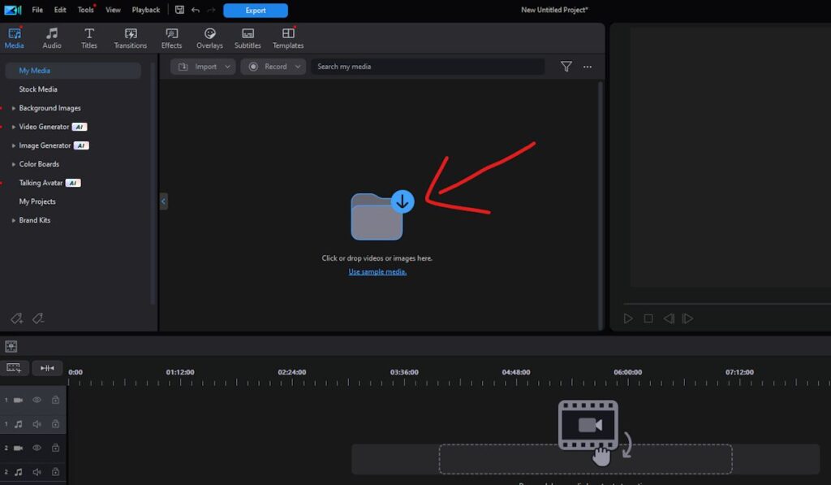
Task: Hide video track 1 with eye icon
Action: (x=37, y=400)
